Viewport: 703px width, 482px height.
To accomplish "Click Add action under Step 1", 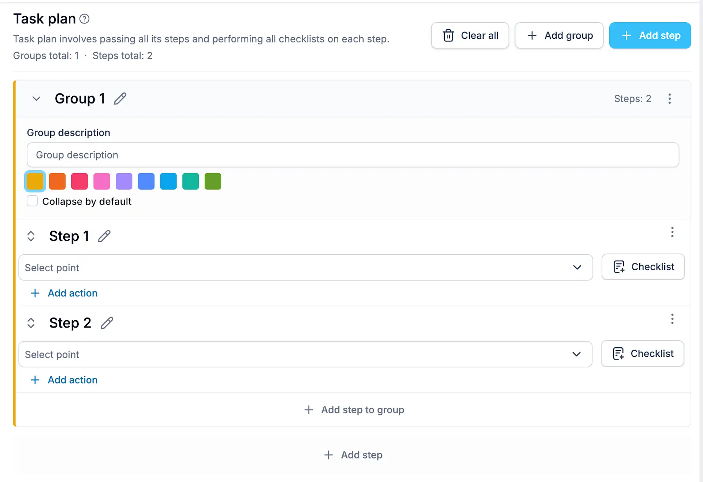I will (x=64, y=293).
